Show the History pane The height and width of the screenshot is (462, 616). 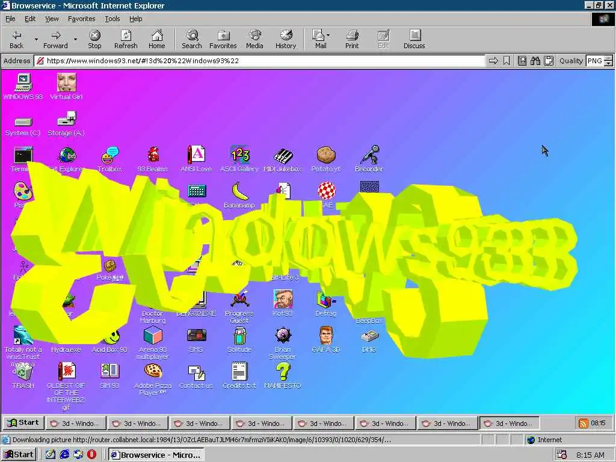coord(286,39)
